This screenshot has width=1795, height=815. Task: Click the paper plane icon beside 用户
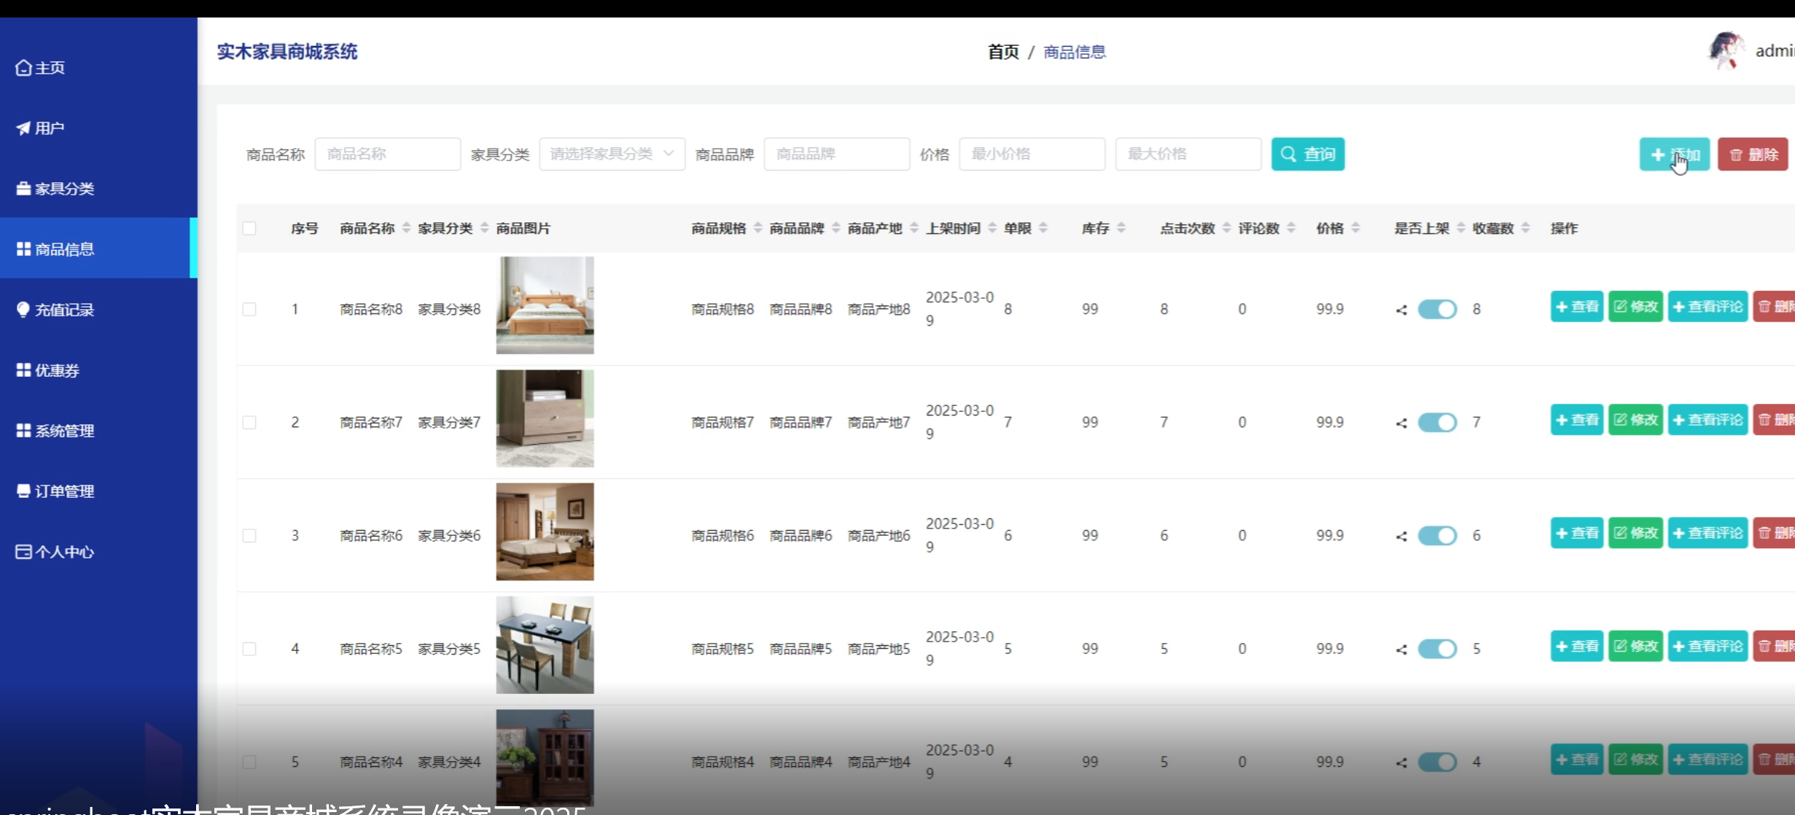coord(23,128)
